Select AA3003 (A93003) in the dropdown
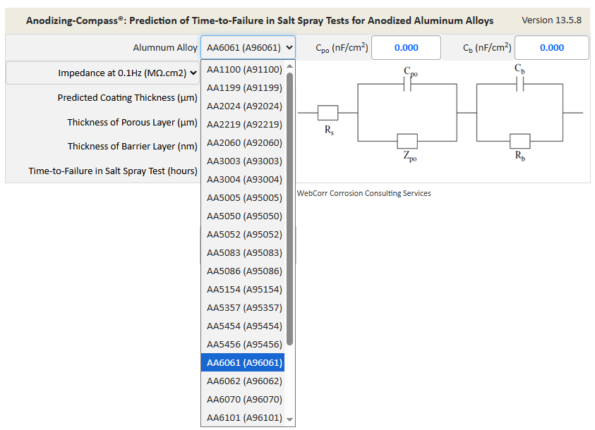 coord(244,161)
